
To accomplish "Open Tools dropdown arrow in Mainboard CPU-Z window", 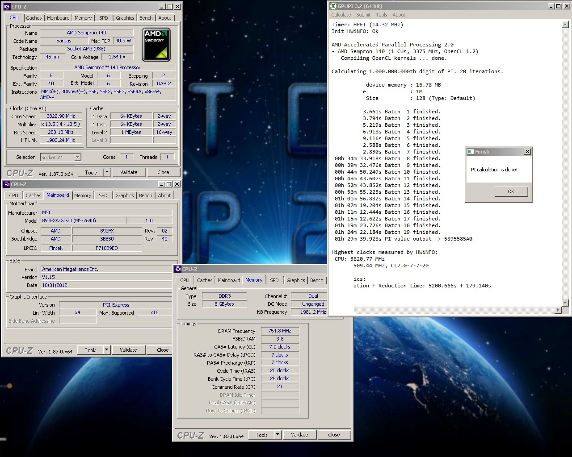I will click(x=106, y=350).
